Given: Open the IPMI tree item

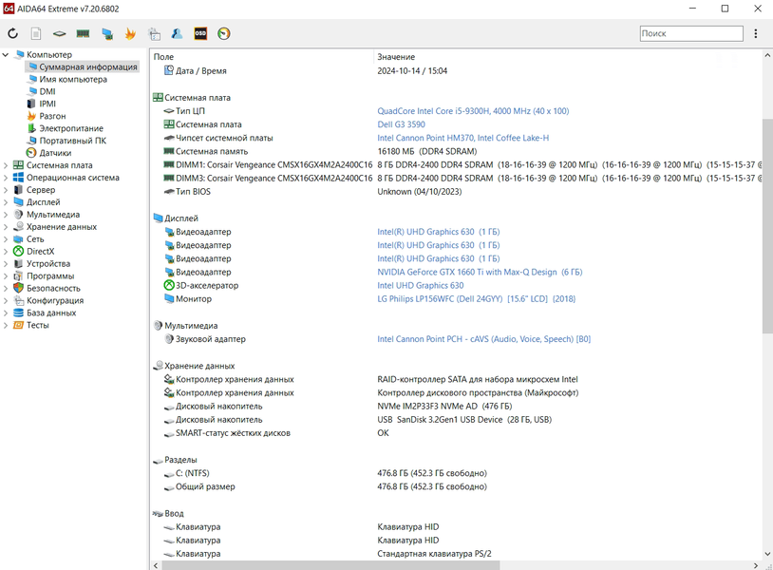Looking at the screenshot, I should 47,104.
